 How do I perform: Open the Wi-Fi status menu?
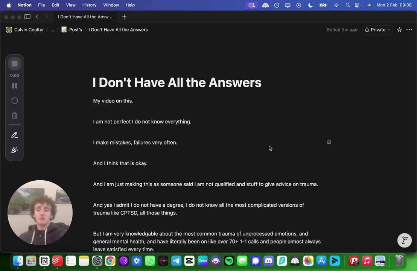click(x=336, y=5)
